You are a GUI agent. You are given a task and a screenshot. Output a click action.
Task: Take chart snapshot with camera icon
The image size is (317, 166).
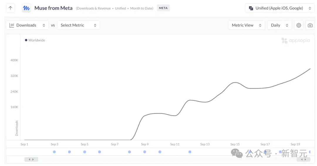click(310, 25)
